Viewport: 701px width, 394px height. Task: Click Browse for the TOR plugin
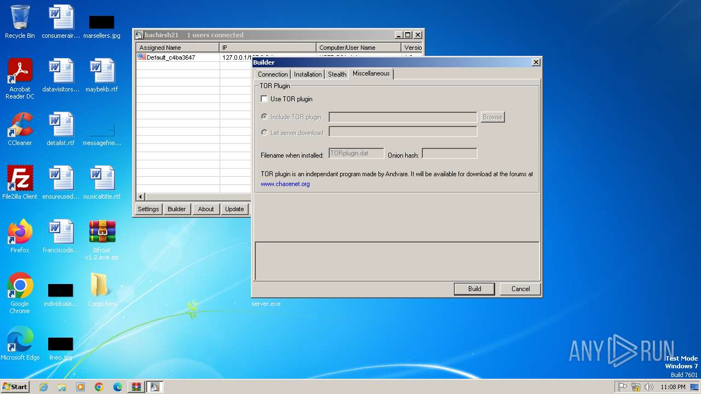tap(492, 117)
